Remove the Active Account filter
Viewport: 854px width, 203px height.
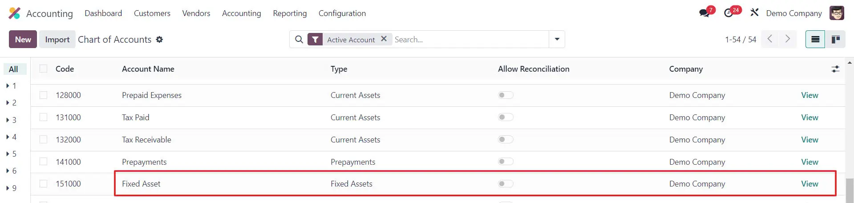(x=384, y=39)
